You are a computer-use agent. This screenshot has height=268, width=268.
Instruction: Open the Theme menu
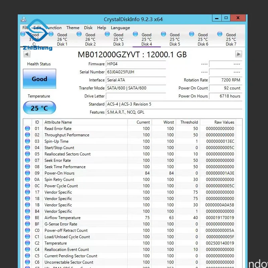click(73, 28)
